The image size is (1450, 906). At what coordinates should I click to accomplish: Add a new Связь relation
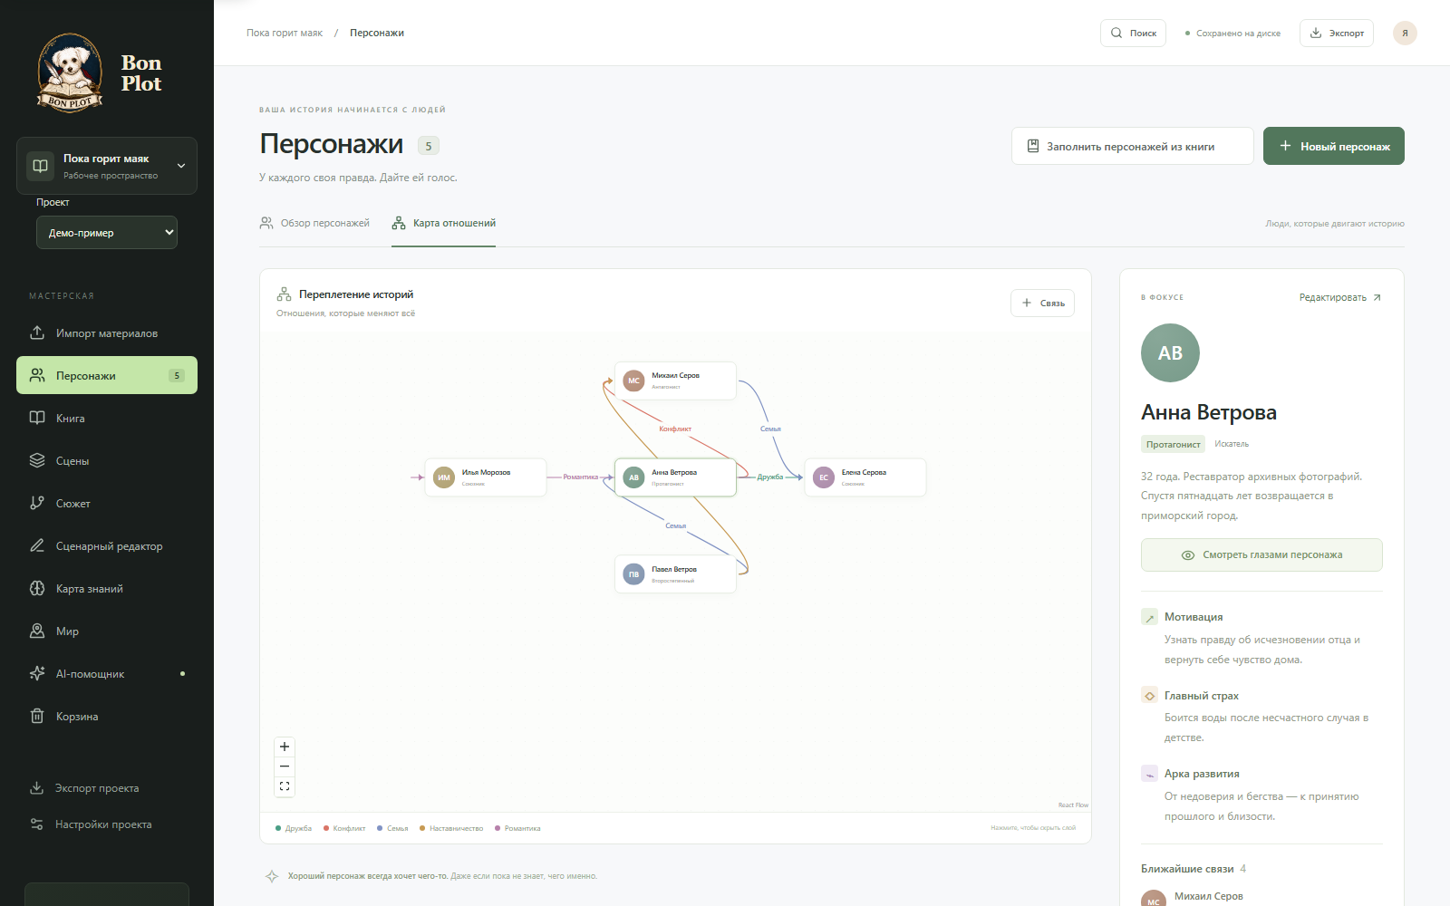[x=1042, y=303]
